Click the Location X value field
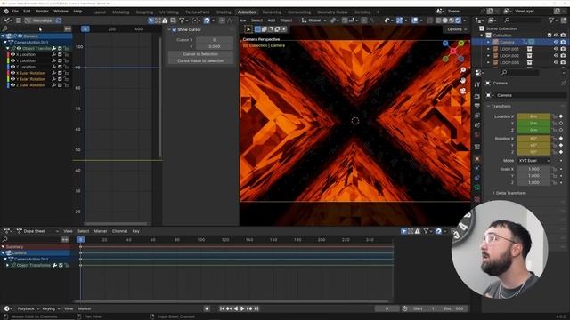 coord(533,116)
